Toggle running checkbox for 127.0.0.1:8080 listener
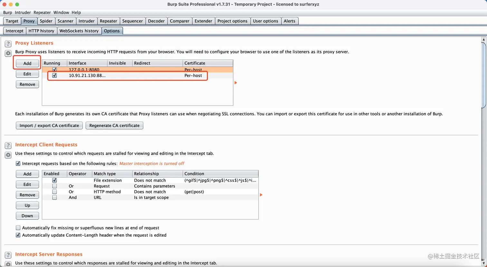This screenshot has height=267, width=487. [54, 69]
